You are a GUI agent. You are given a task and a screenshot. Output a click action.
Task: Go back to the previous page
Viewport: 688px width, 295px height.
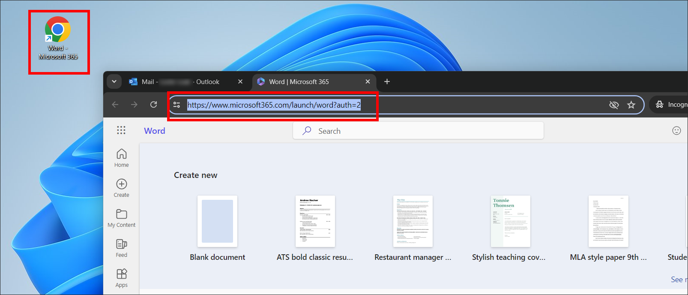115,105
